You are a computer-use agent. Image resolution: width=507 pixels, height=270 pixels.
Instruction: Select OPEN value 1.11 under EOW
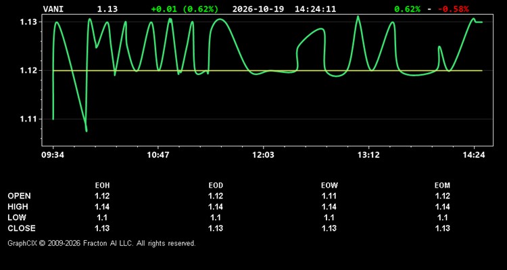click(x=329, y=196)
